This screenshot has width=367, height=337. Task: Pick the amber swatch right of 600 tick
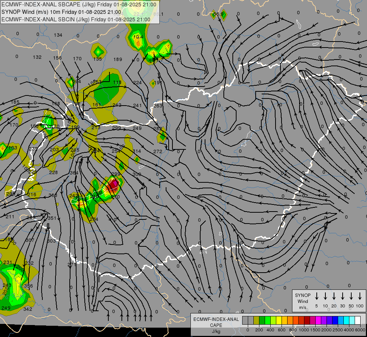pos(285,320)
